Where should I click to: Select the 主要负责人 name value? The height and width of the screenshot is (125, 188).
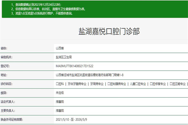point(60,111)
